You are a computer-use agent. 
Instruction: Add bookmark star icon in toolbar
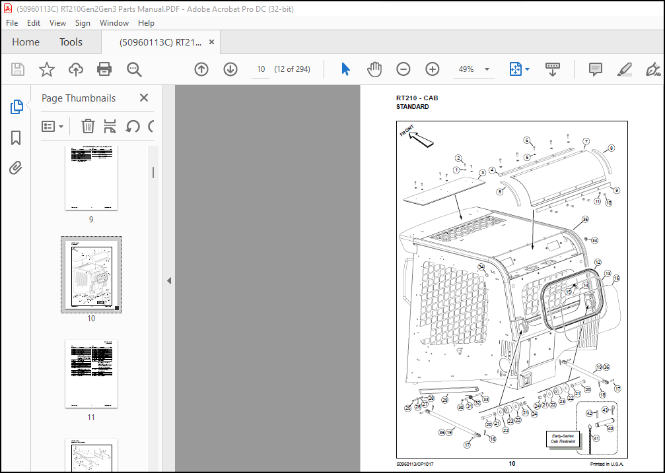[x=47, y=69]
